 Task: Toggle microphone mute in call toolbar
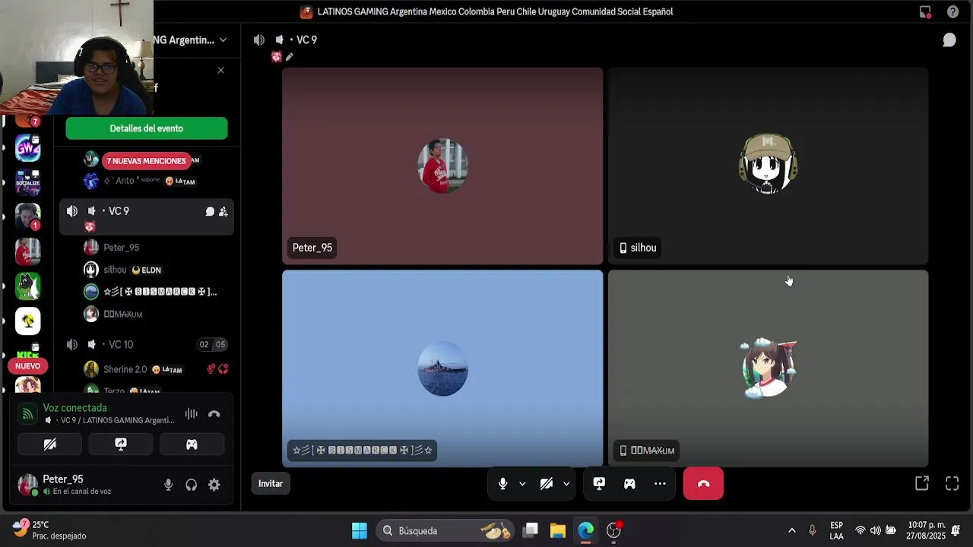click(502, 483)
